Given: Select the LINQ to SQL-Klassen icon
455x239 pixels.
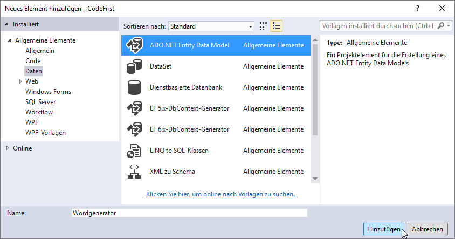Looking at the screenshot, I should point(134,151).
